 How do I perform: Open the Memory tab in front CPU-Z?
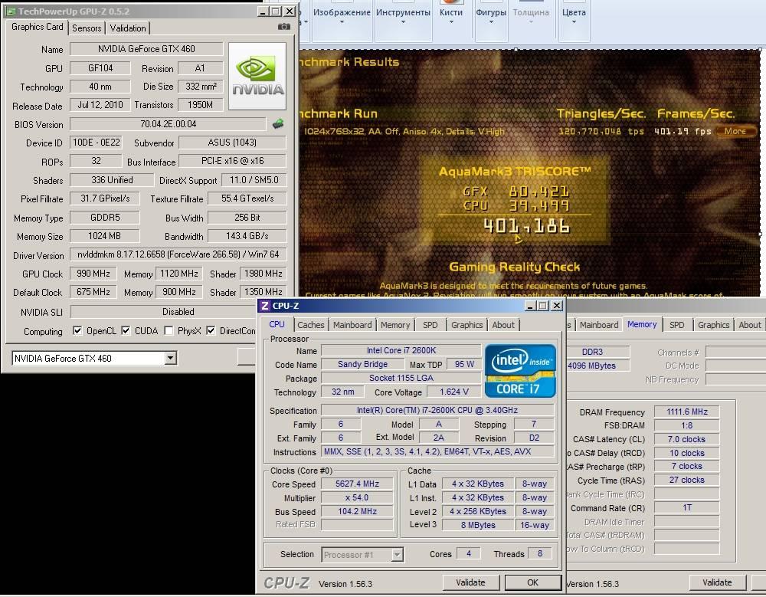395,325
